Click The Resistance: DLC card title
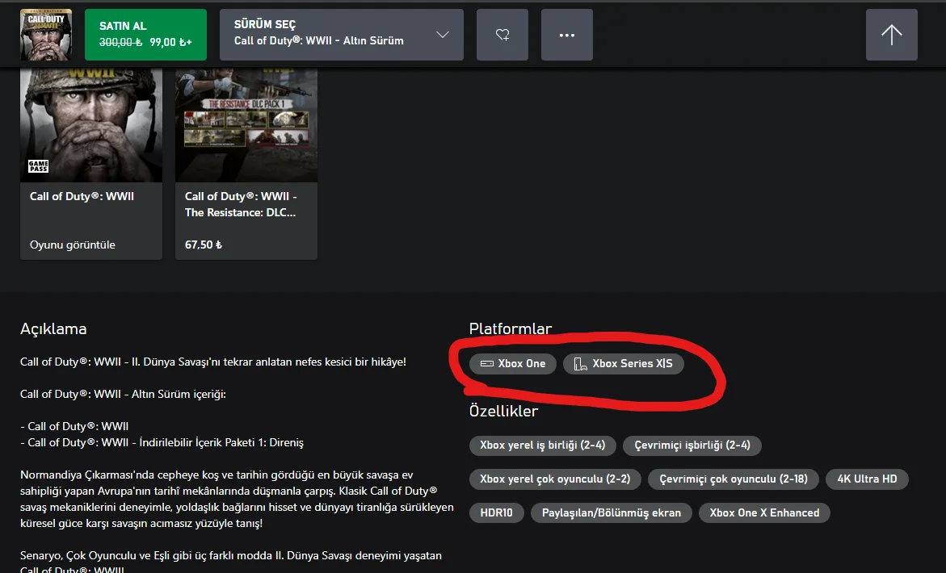This screenshot has height=573, width=946. [x=241, y=204]
